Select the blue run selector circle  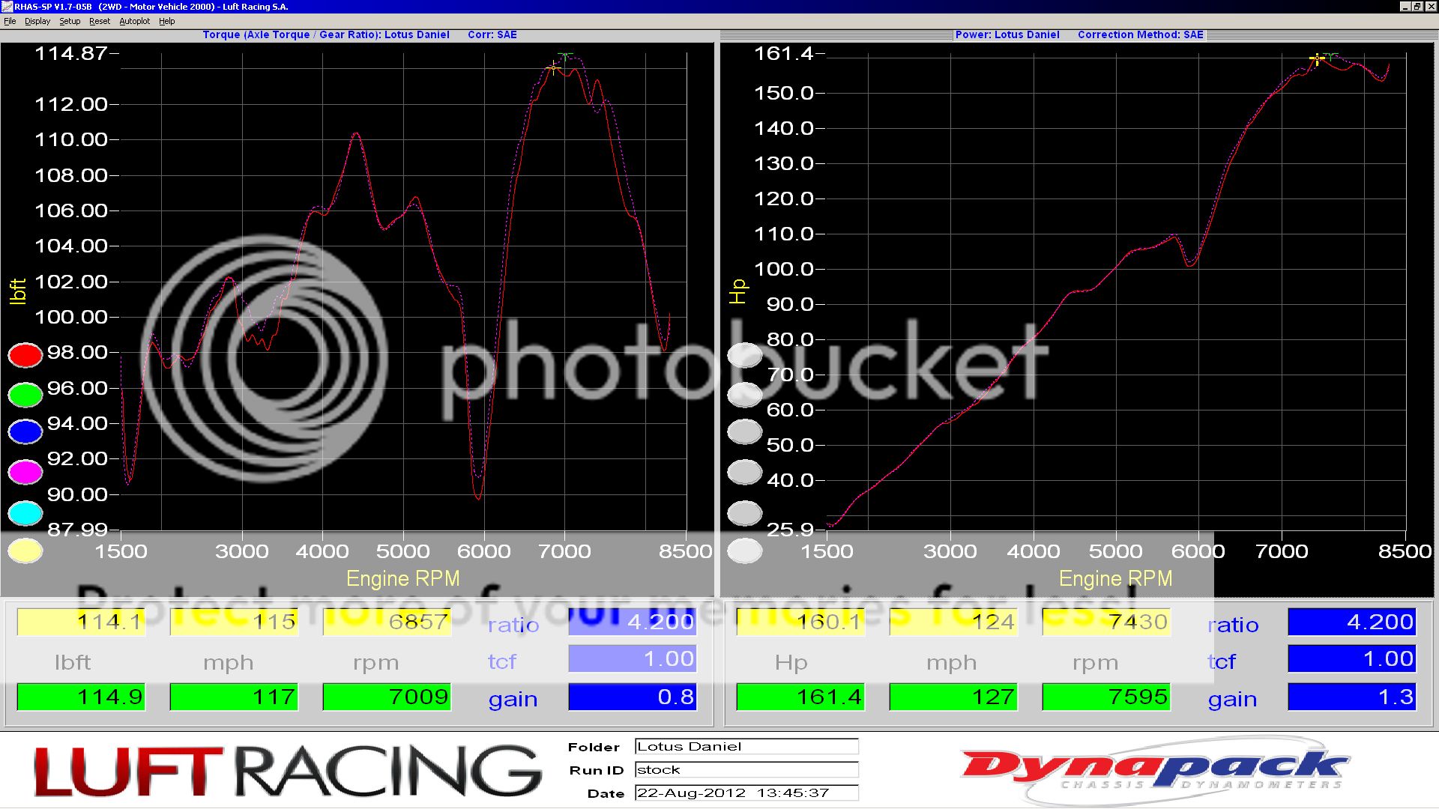point(25,431)
